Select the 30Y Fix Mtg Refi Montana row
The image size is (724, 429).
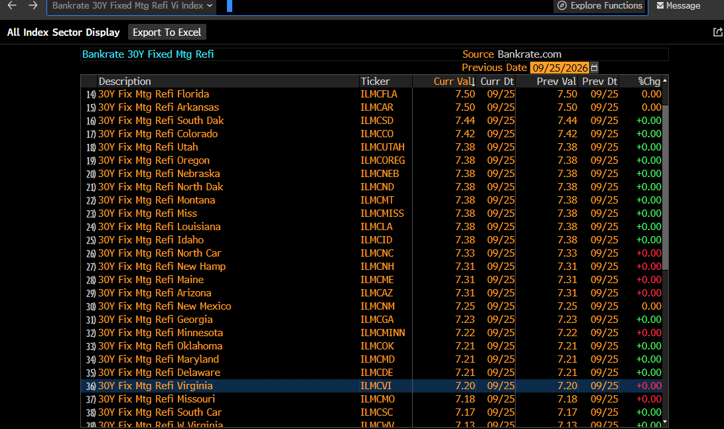[372, 201]
